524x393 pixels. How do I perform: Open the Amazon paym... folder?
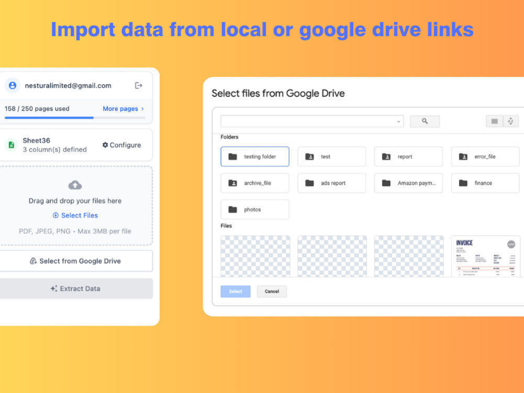tap(408, 183)
